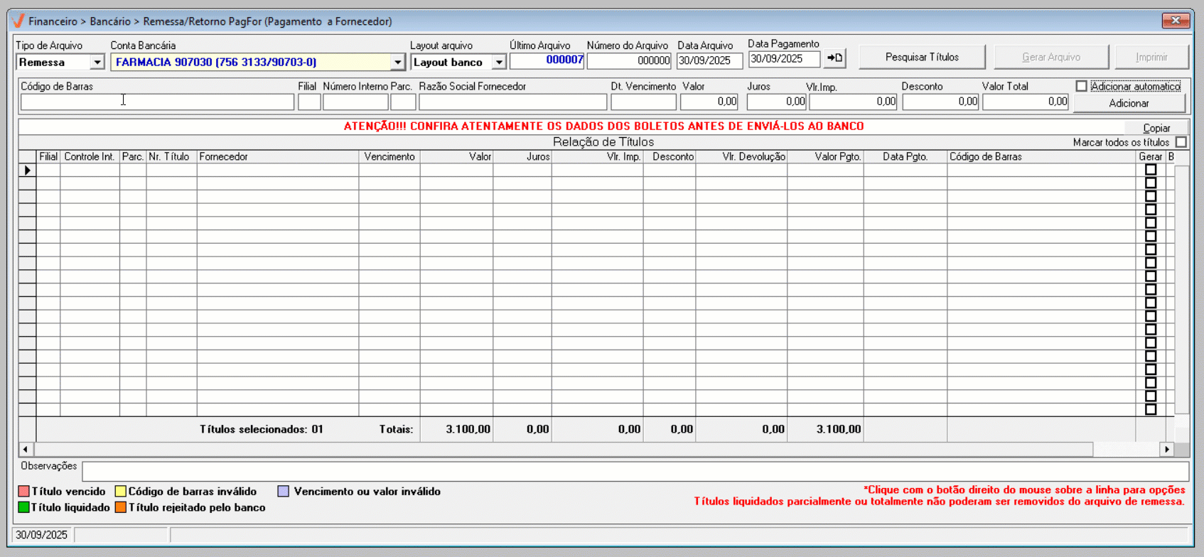Click the Copiar button
The width and height of the screenshot is (1204, 557).
[x=1156, y=128]
